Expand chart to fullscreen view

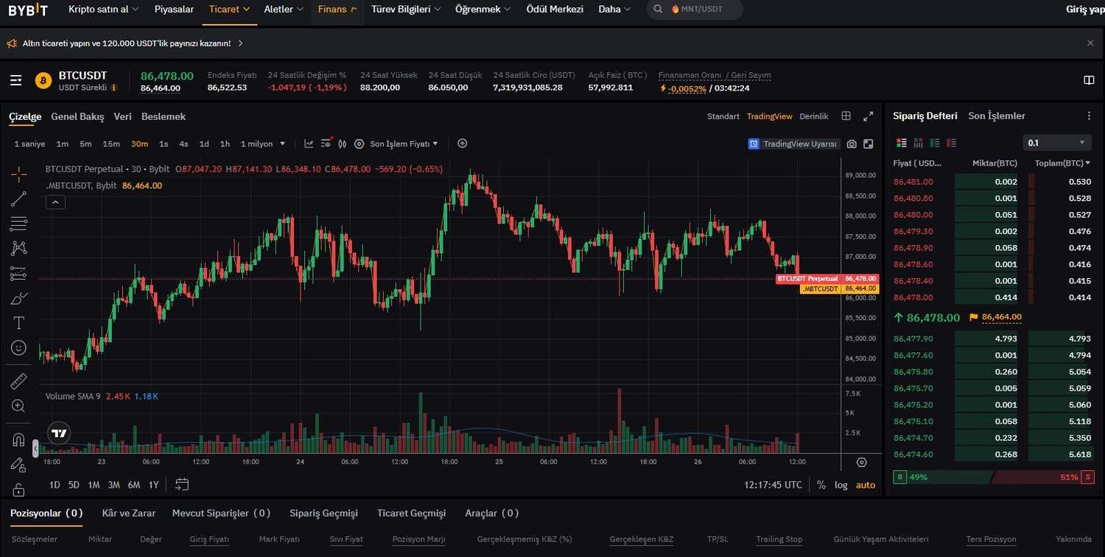(868, 116)
